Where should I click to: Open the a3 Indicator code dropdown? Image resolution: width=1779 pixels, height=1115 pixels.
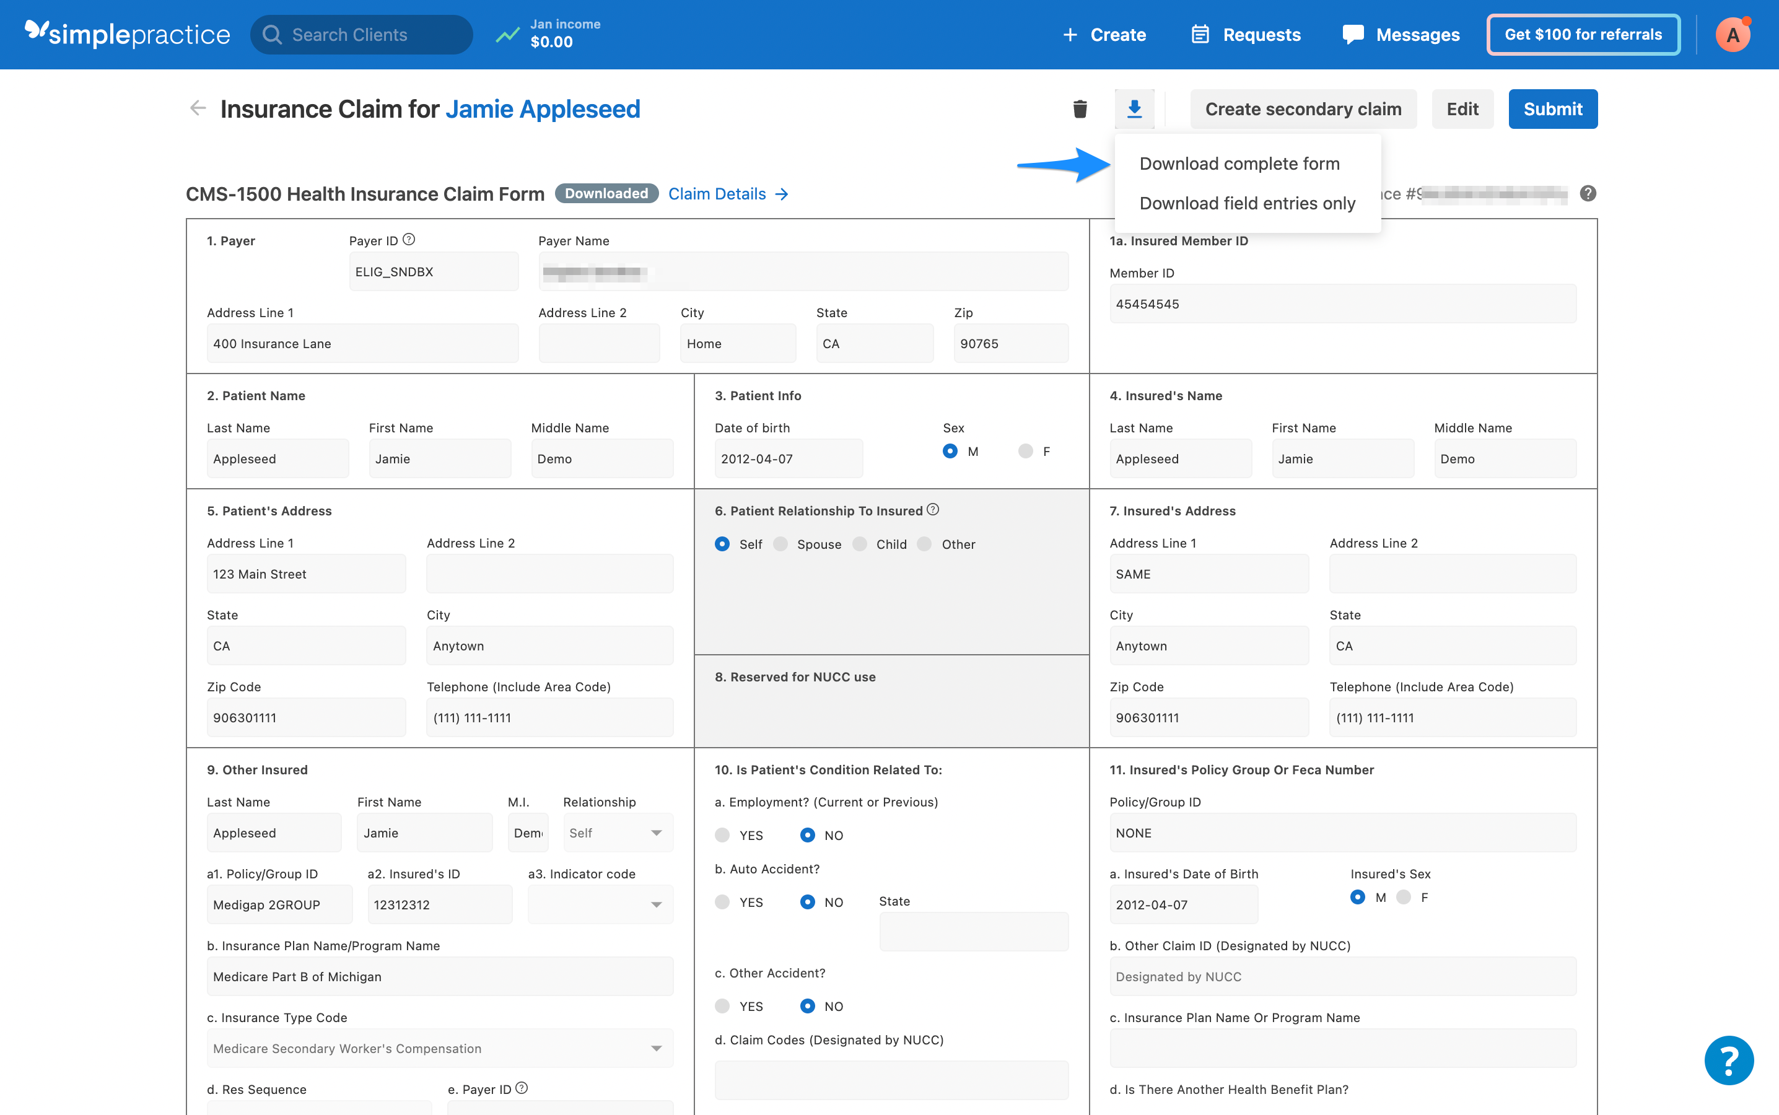[x=600, y=904]
